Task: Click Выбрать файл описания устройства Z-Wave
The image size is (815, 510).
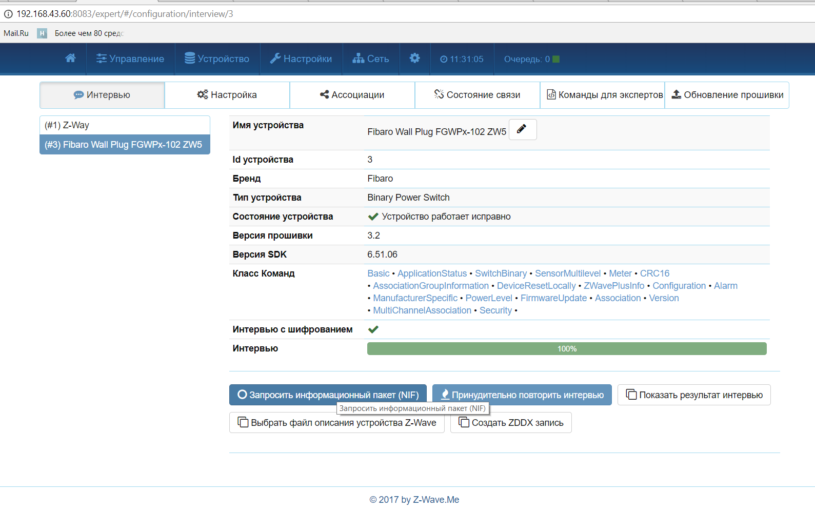Action: (x=337, y=423)
